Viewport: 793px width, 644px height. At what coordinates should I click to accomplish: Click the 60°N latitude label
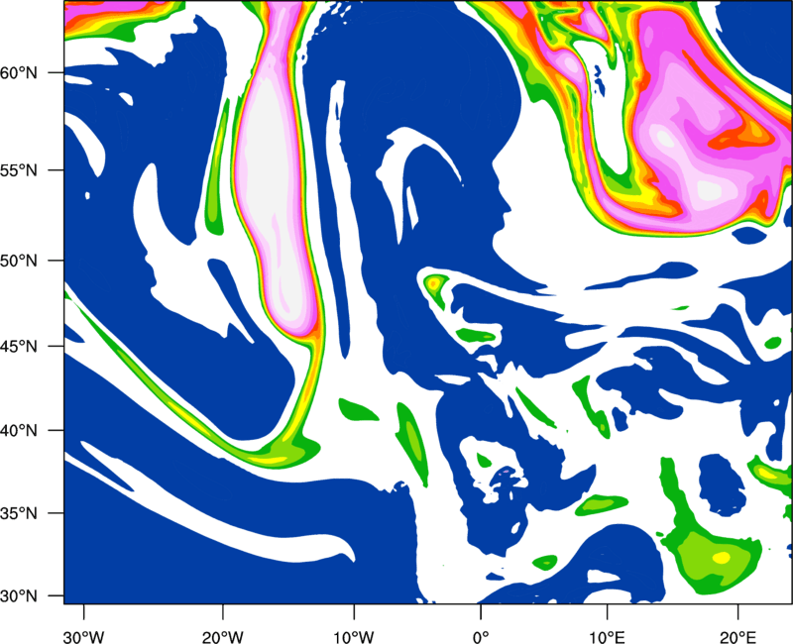(19, 72)
